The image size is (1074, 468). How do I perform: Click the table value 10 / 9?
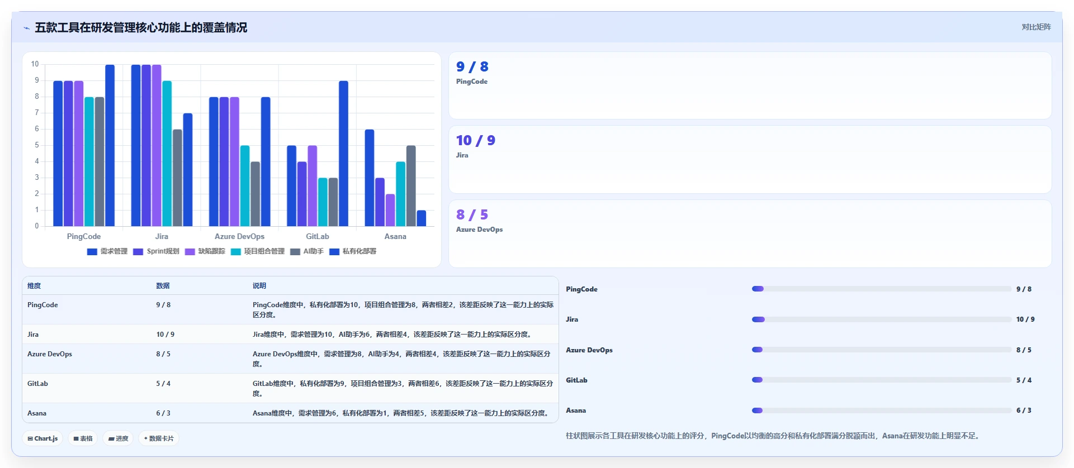point(165,335)
